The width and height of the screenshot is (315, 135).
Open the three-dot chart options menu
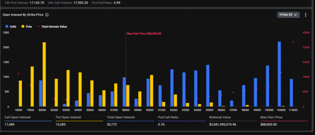(x=305, y=15)
